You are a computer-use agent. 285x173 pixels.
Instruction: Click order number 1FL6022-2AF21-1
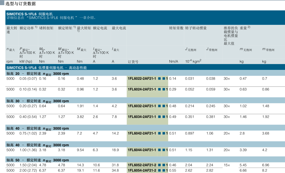142,78
